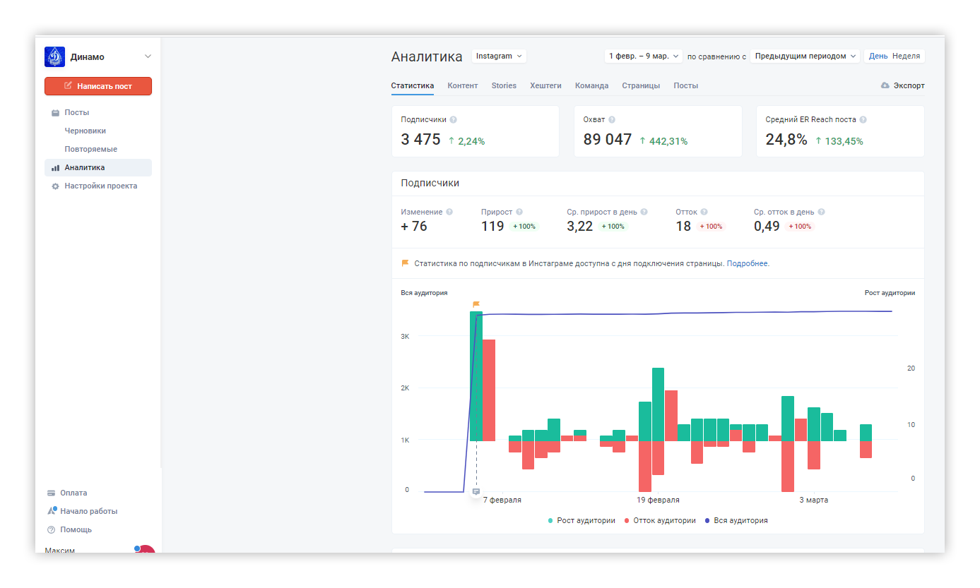Switch to the Хештеги tab
This screenshot has height=588, width=980.
click(x=545, y=85)
